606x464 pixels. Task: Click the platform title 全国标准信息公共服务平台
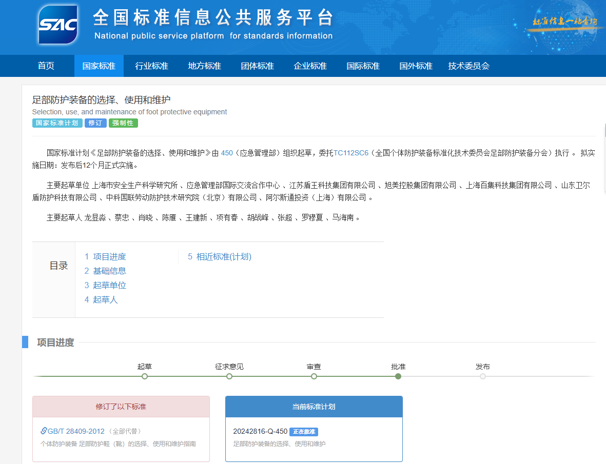(x=213, y=17)
